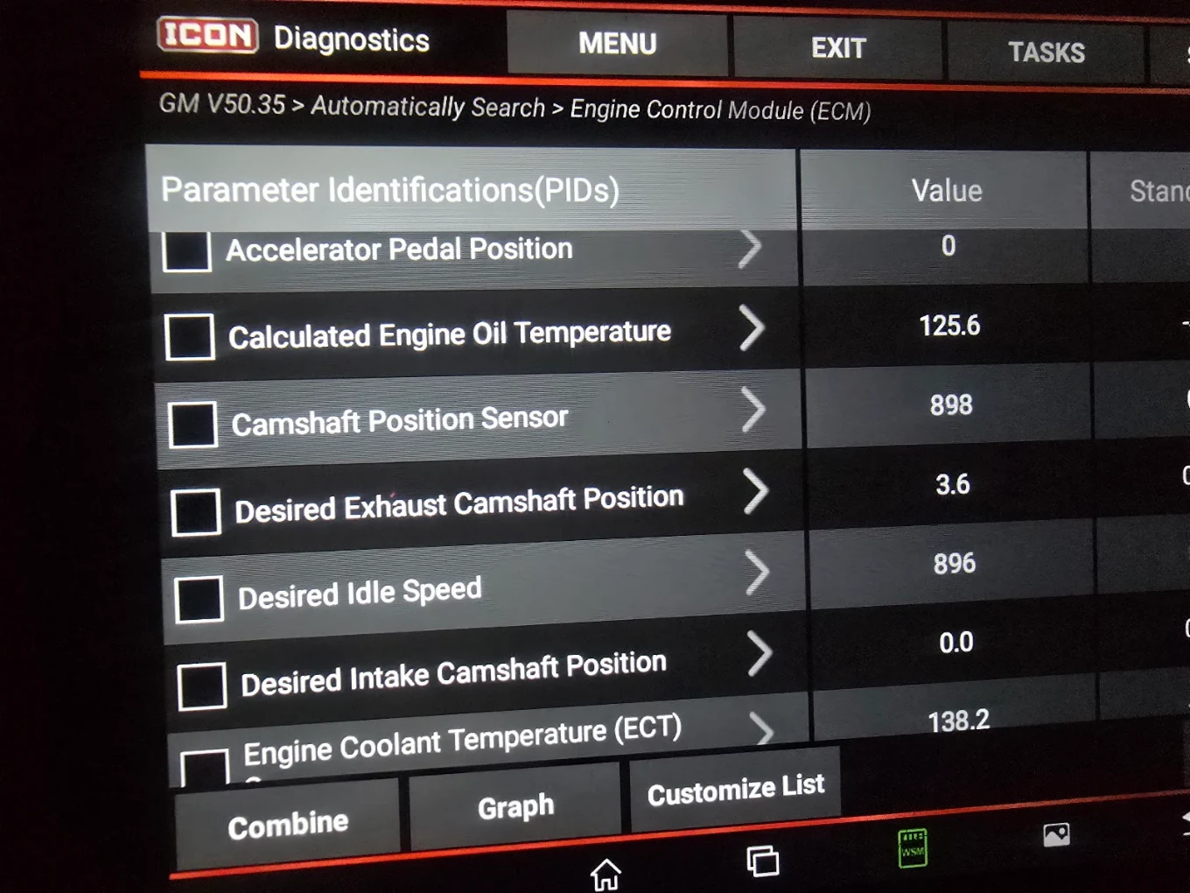Tap the Graph button
Screen dimensions: 1190x893
point(515,806)
